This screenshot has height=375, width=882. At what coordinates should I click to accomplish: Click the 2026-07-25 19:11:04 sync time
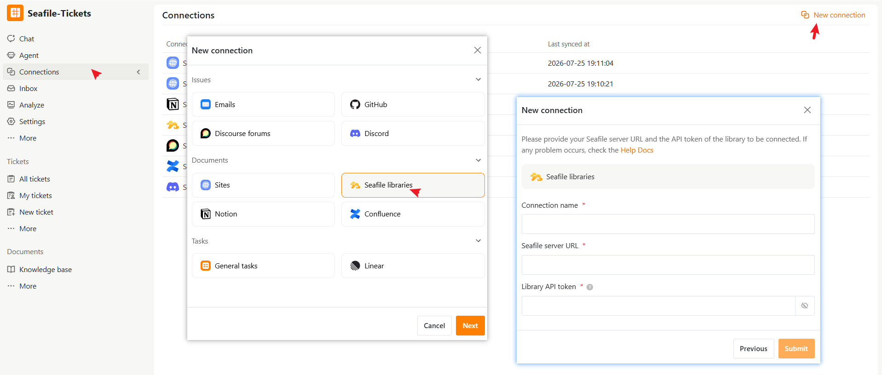[581, 63]
